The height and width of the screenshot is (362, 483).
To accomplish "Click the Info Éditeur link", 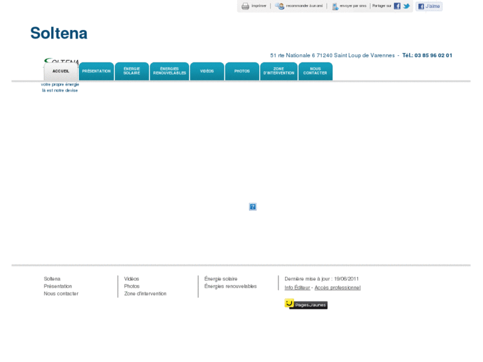I will point(297,288).
